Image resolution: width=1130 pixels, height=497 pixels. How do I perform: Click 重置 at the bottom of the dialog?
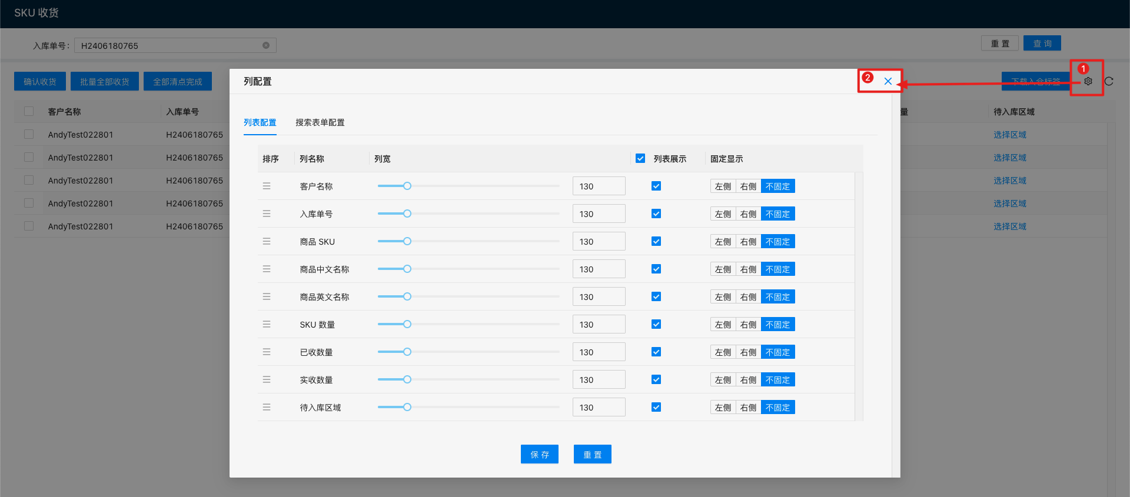(592, 454)
